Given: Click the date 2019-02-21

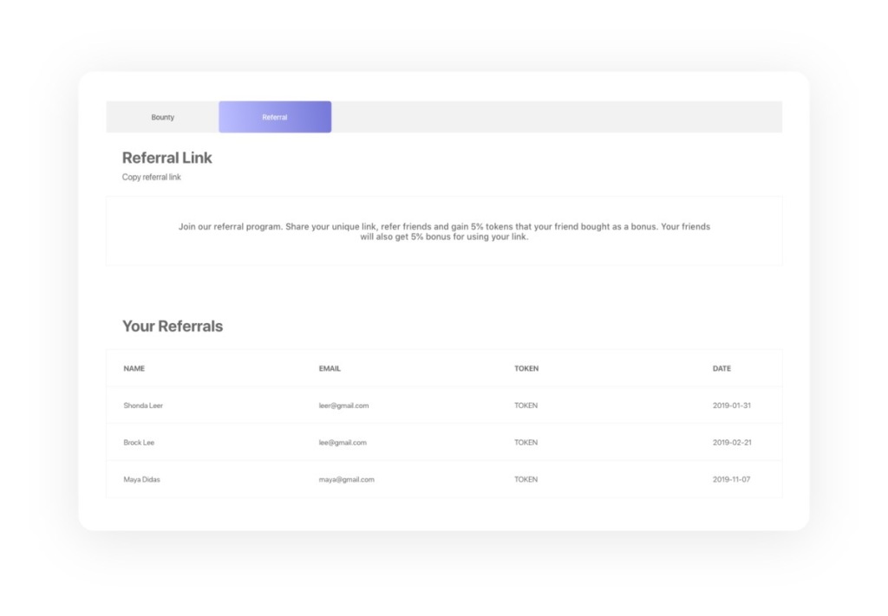Looking at the screenshot, I should 732,443.
